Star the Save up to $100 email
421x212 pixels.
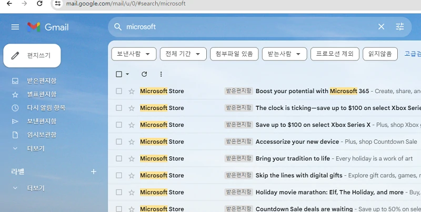132,125
